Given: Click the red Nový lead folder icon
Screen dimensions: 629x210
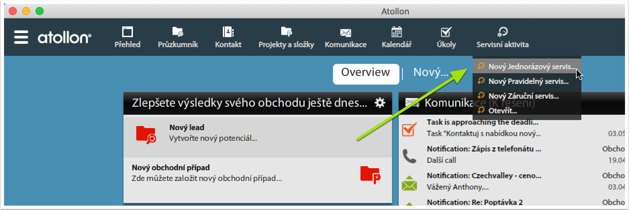Looking at the screenshot, I should (x=146, y=135).
